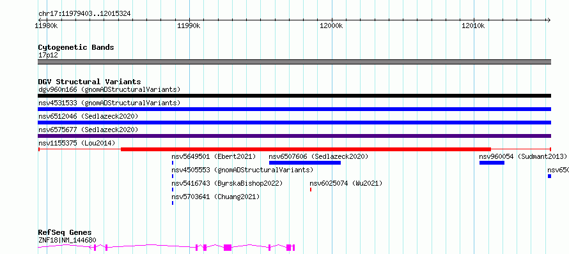Click the small red nsv6025074 marker
This screenshot has width=569, height=254.
(311, 190)
